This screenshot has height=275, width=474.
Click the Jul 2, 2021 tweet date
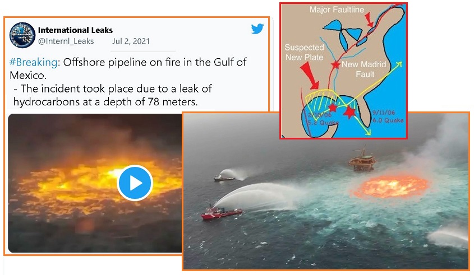click(131, 41)
